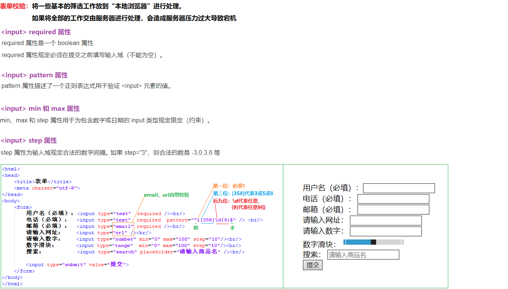Click the "<input> step 属性" heading
508x289 pixels.
tap(29, 140)
